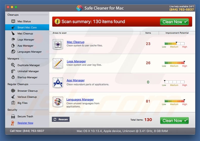Open the Logs Manager link in scan results
This screenshot has height=141, width=200.
click(x=76, y=61)
